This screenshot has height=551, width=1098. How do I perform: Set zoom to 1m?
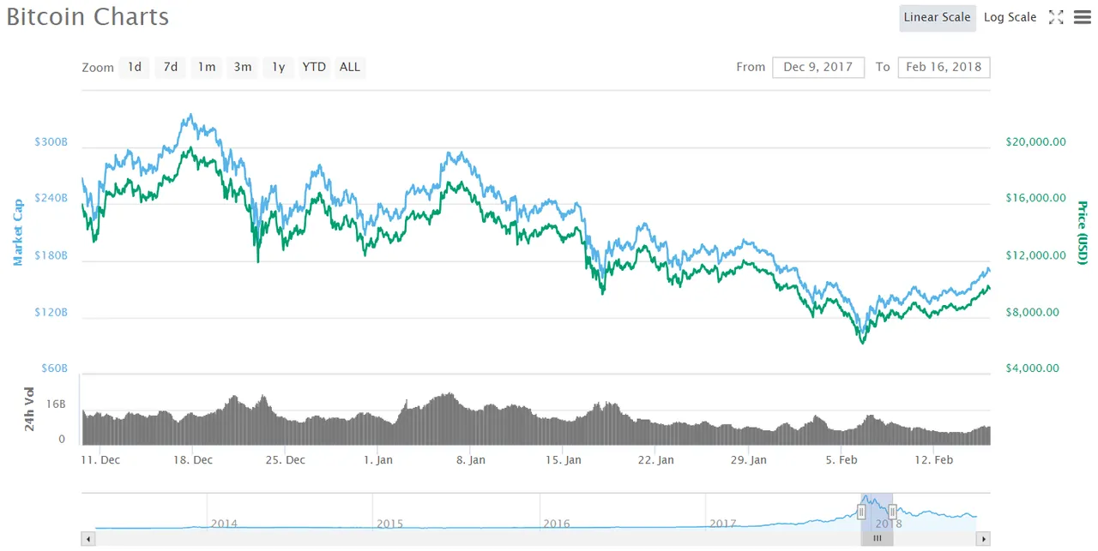(x=207, y=67)
